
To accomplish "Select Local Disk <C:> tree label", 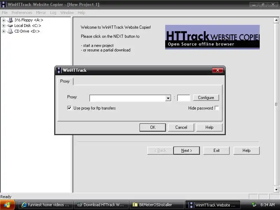I will (x=28, y=26).
